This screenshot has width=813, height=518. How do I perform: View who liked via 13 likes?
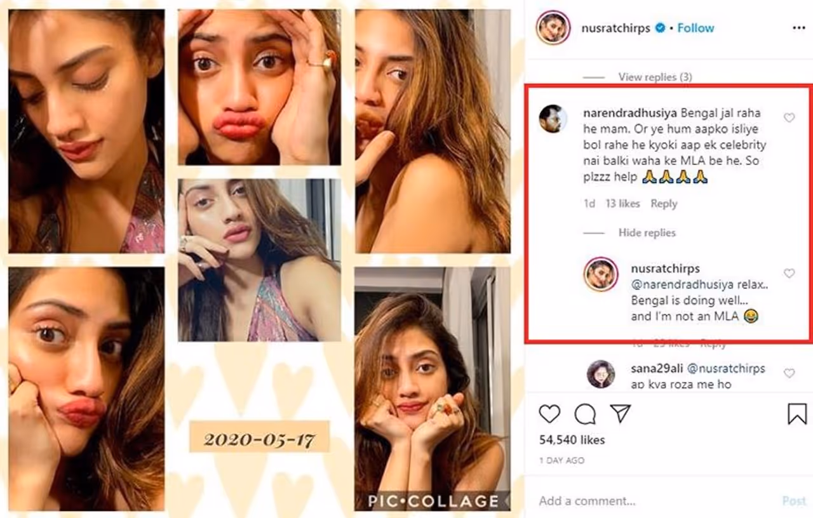(623, 204)
